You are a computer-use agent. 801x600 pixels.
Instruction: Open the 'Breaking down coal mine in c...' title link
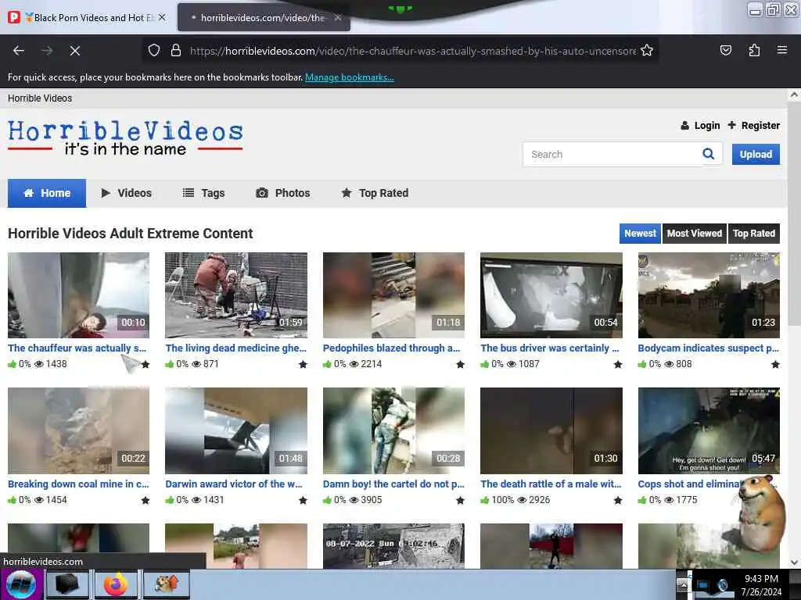click(x=78, y=484)
